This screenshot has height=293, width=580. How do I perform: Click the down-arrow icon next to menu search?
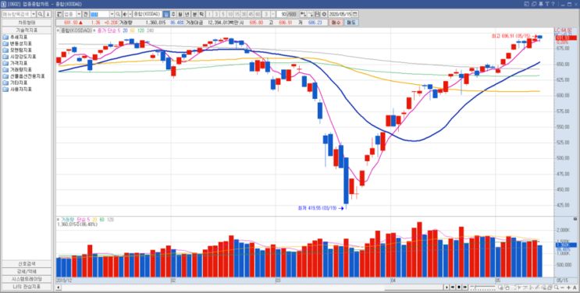coord(48,14)
